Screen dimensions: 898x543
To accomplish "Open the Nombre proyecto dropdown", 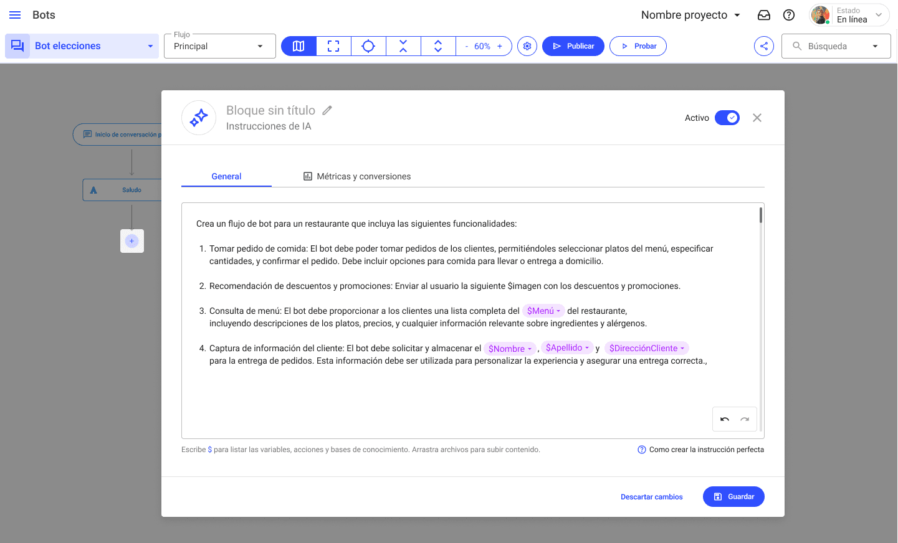I will click(x=690, y=15).
